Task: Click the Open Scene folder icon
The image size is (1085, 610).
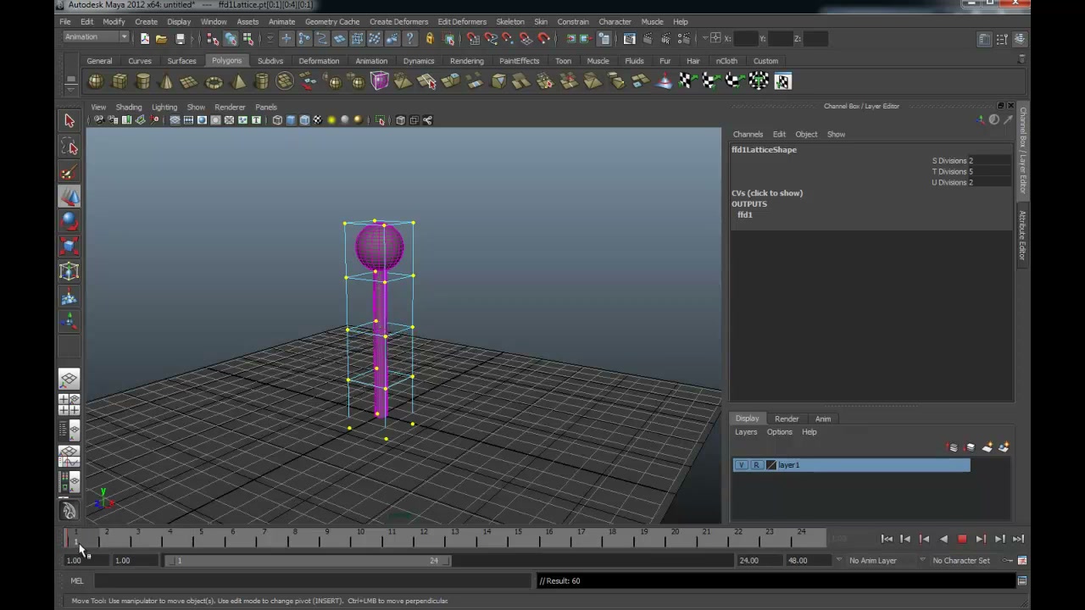Action: pos(161,38)
